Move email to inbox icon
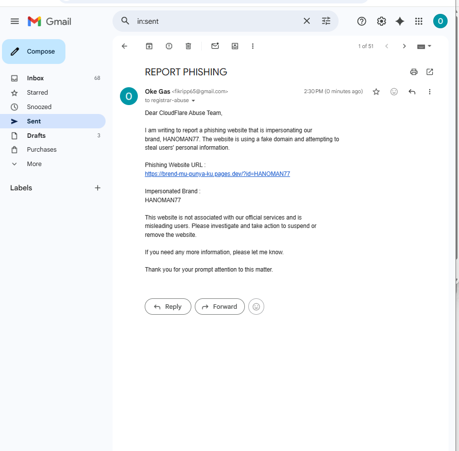This screenshot has width=459, height=451. click(235, 46)
